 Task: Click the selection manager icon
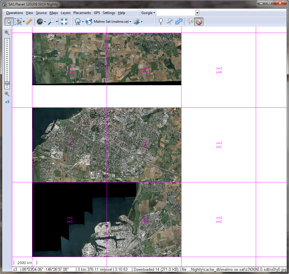pyautogui.click(x=18, y=22)
